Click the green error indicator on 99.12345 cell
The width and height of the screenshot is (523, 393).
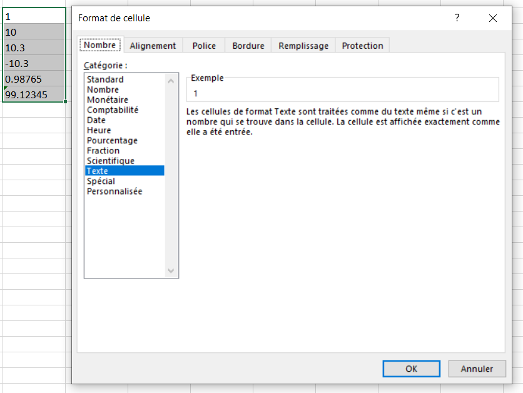click(x=6, y=89)
